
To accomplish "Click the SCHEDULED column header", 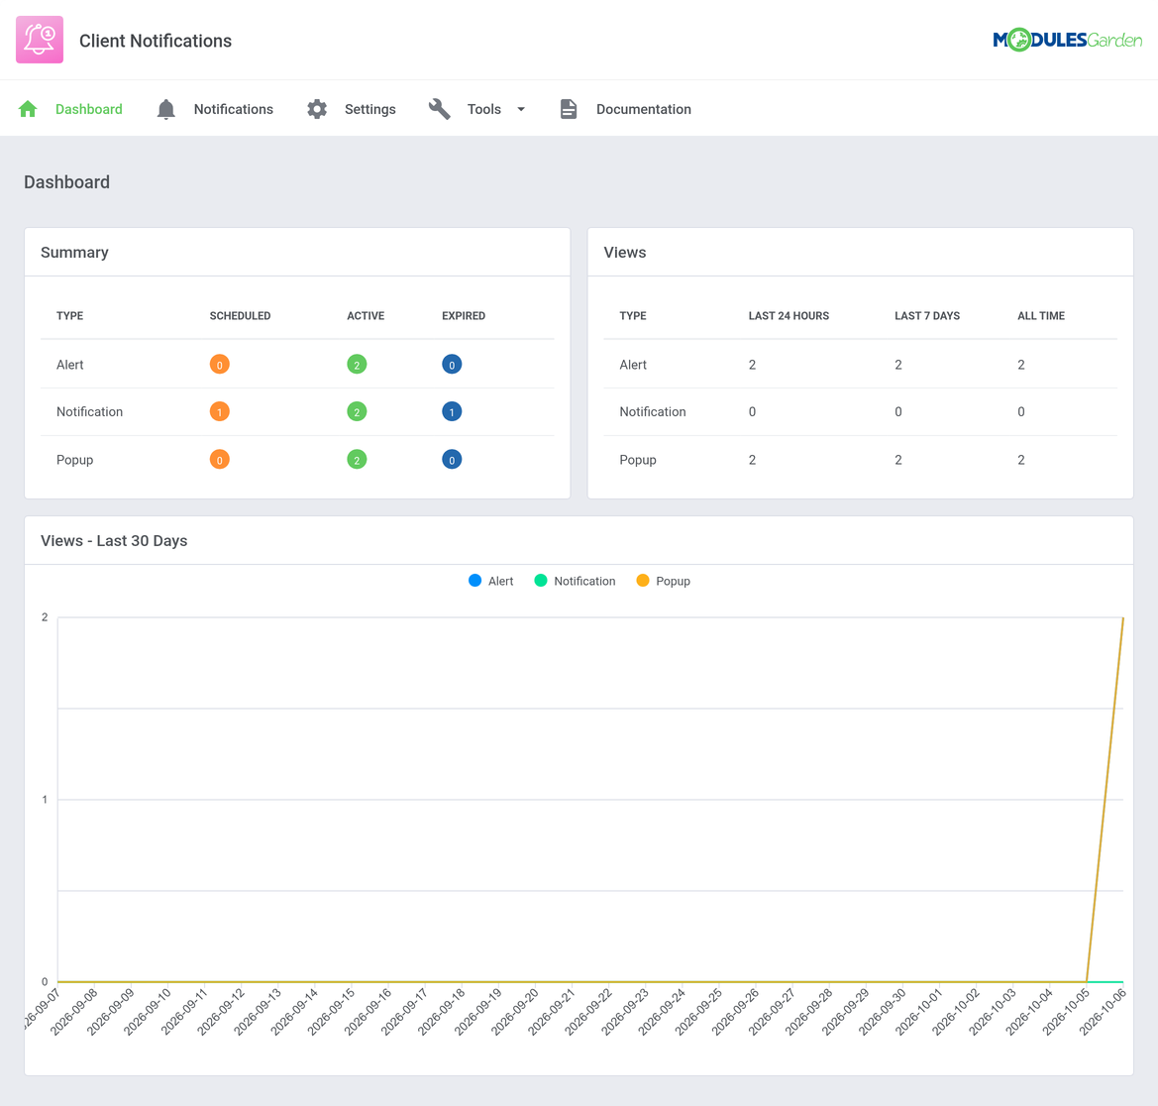I will coord(240,315).
